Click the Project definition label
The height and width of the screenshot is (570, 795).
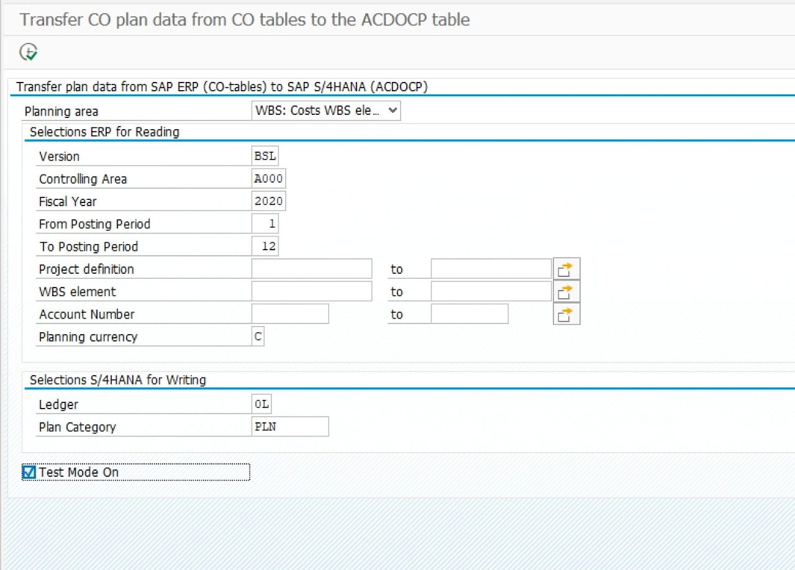(x=86, y=269)
